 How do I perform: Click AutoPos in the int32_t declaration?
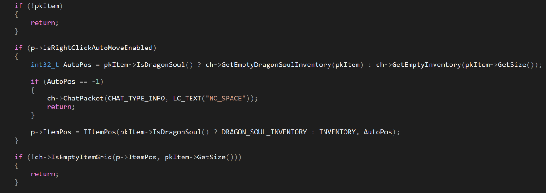[x=78, y=65]
